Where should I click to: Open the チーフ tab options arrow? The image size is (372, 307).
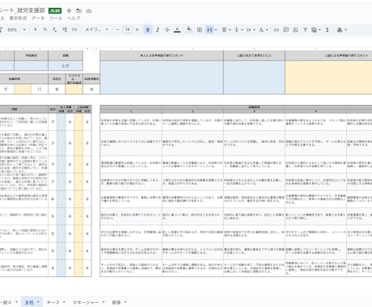[x=64, y=302]
